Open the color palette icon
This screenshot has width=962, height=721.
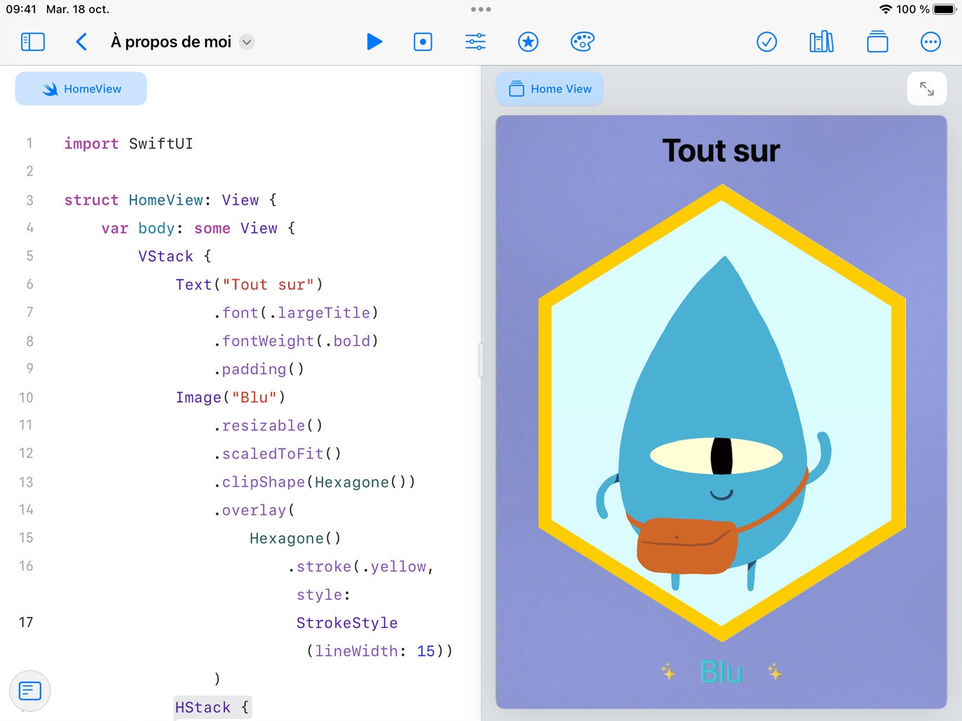pos(583,42)
